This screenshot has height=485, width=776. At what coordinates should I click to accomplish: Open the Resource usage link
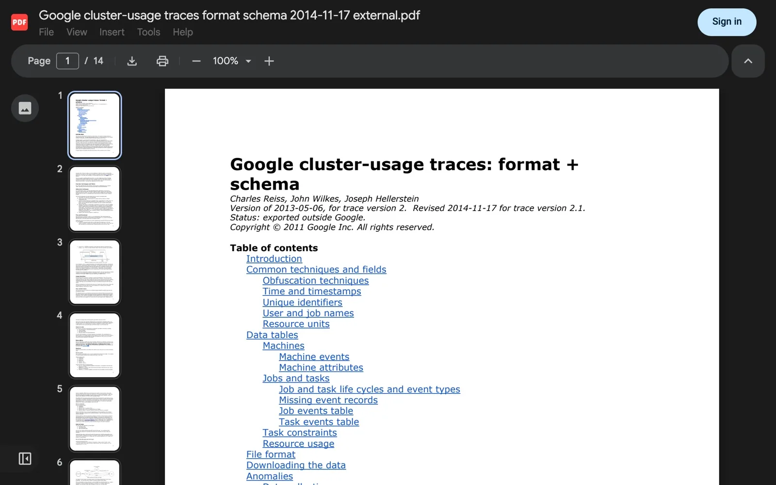point(299,444)
